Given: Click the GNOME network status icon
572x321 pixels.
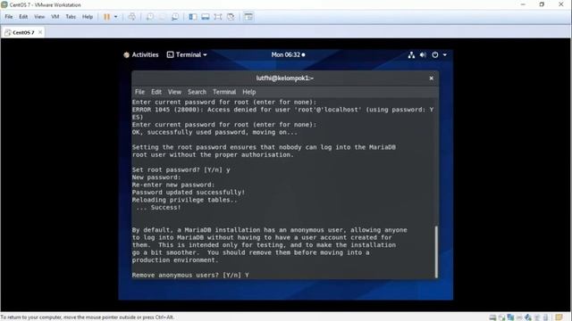Looking at the screenshot, I should (x=411, y=54).
